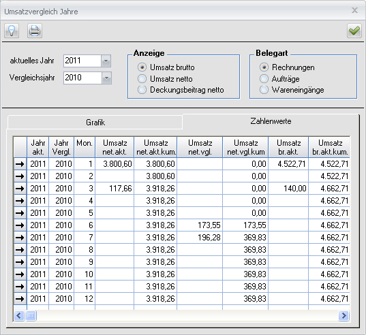This screenshot has width=366, height=335.
Task: Click the aktuelles Jahr input field 2011
Action: point(82,61)
